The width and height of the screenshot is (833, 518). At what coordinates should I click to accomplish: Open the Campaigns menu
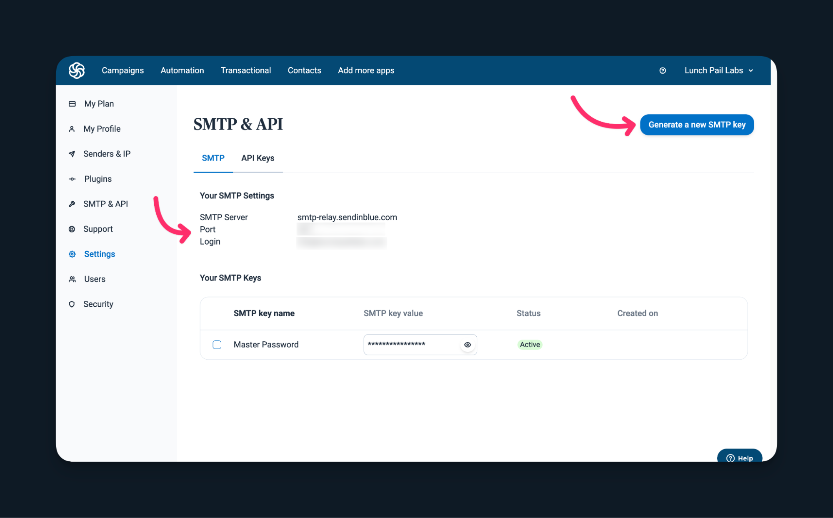123,70
